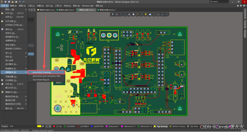The image size is (247, 132).
Task: Click the home icon at top right
Action: [238, 6]
